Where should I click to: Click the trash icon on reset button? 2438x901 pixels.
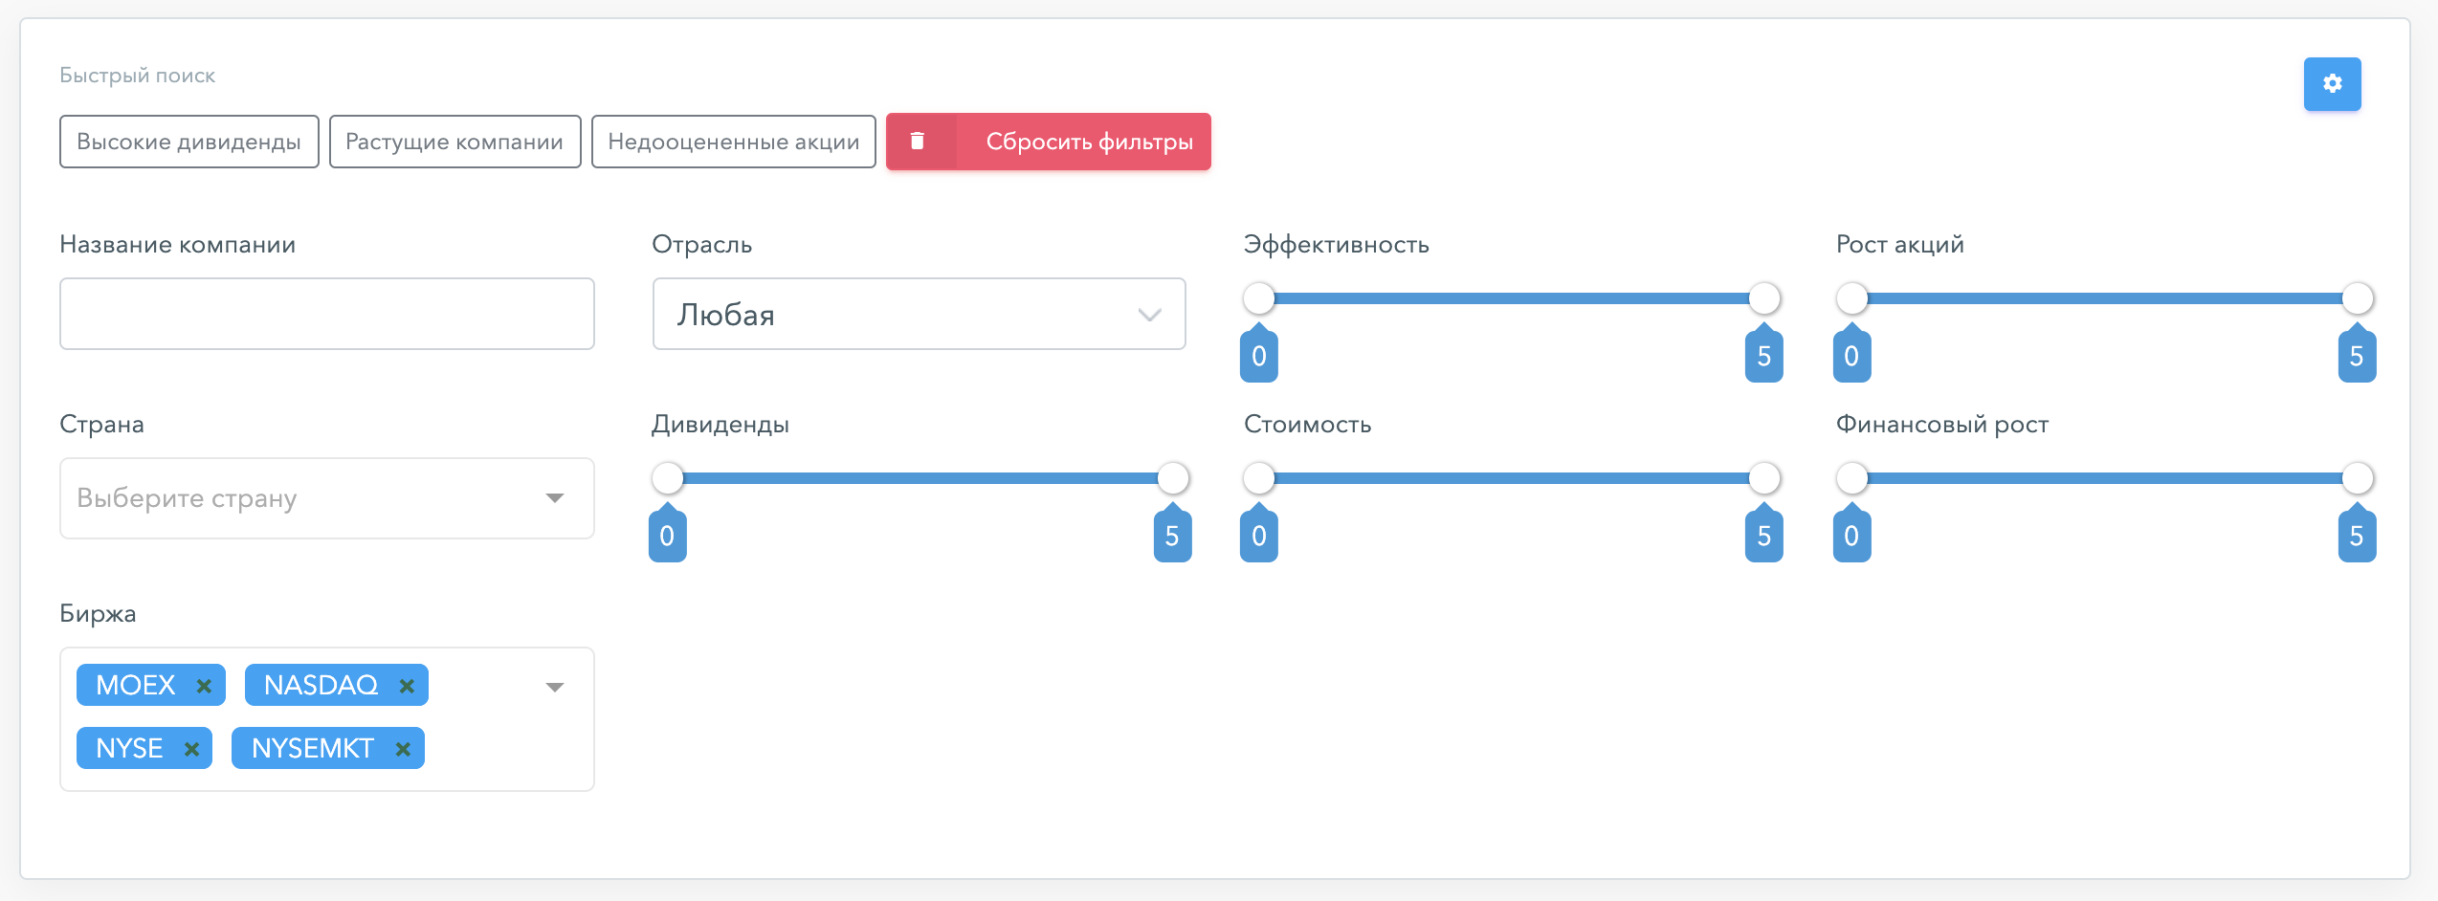coord(917,142)
